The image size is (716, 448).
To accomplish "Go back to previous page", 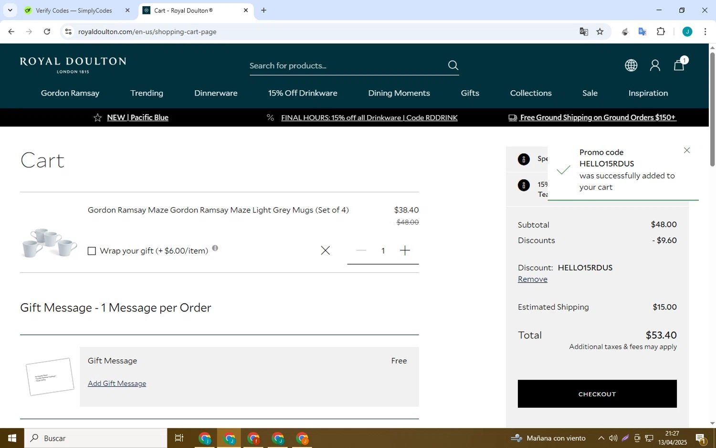I will [x=11, y=32].
